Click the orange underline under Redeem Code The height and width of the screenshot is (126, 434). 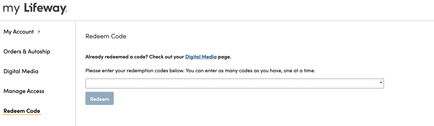[x=22, y=115]
